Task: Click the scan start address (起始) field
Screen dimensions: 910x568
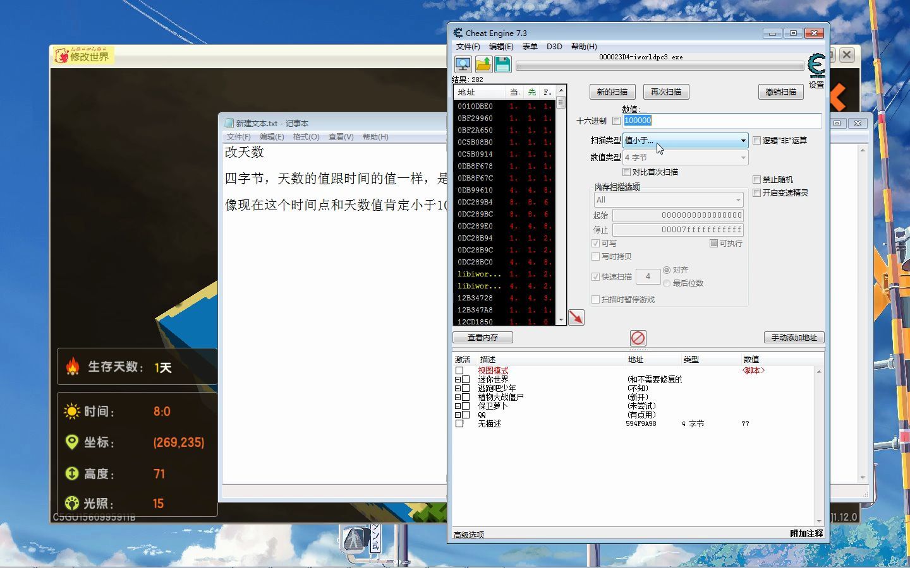Action: pos(678,215)
